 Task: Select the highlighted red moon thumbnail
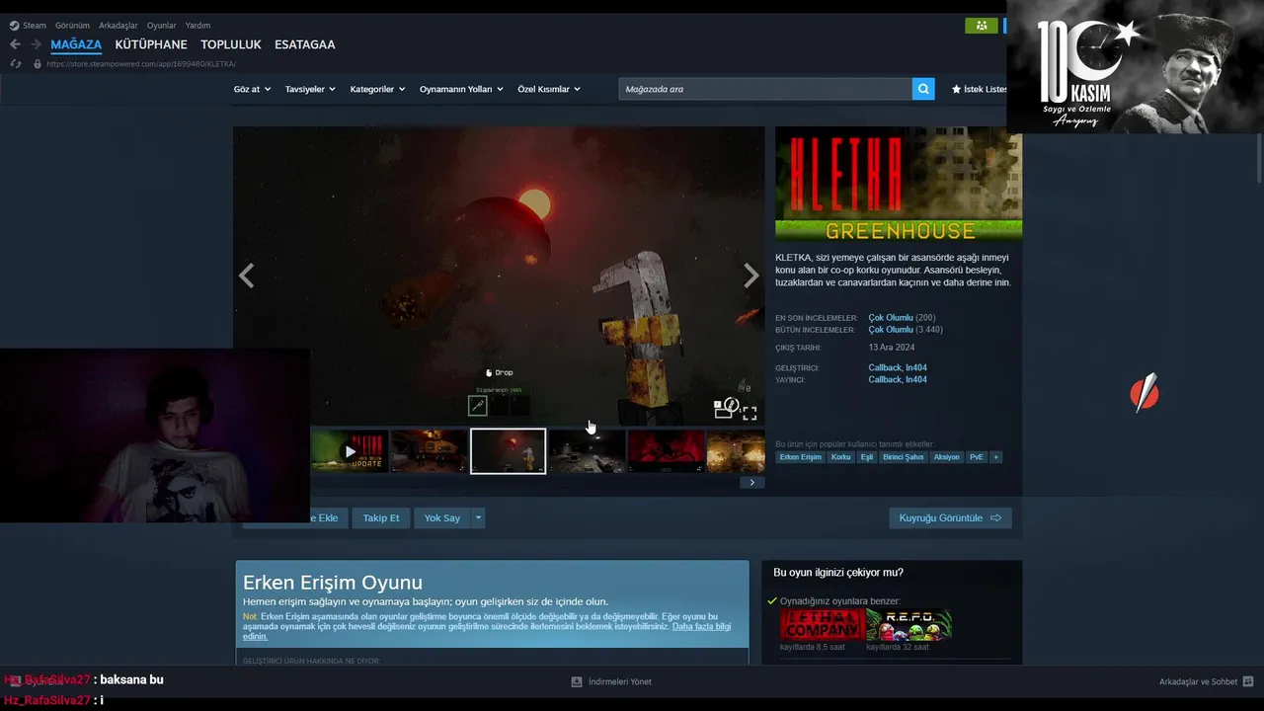(x=508, y=451)
